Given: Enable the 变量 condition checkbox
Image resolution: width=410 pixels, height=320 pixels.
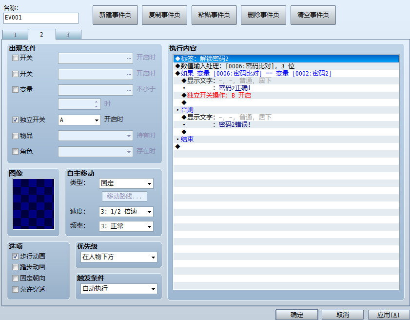Looking at the screenshot, I should 15,89.
